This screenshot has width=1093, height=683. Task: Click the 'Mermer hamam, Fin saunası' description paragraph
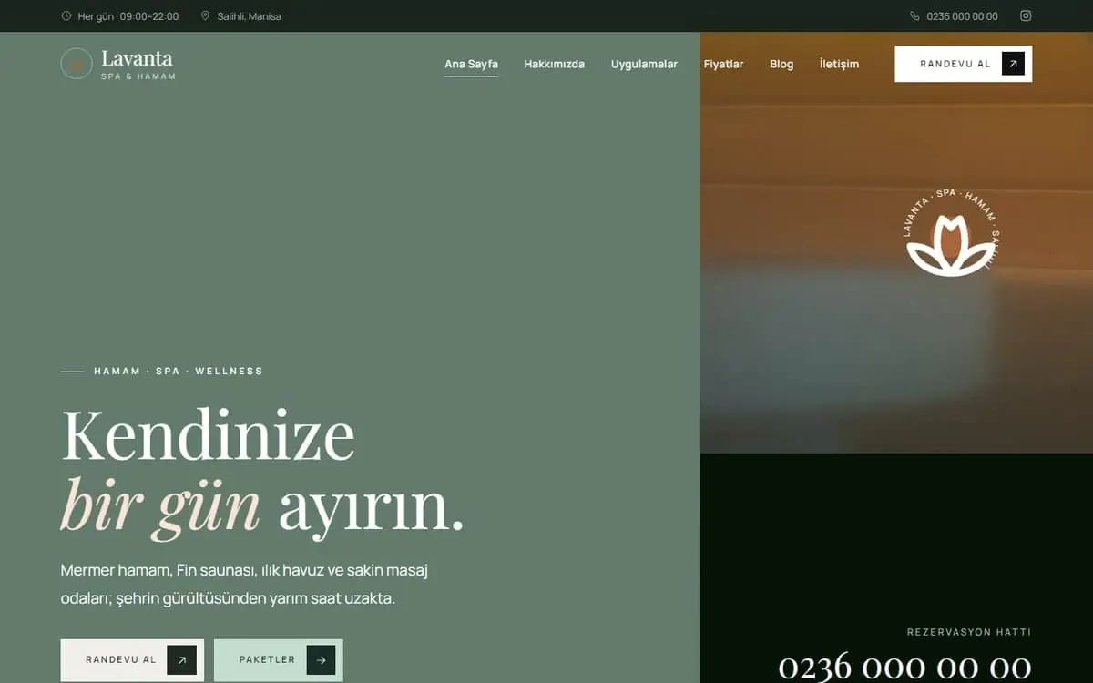click(244, 585)
